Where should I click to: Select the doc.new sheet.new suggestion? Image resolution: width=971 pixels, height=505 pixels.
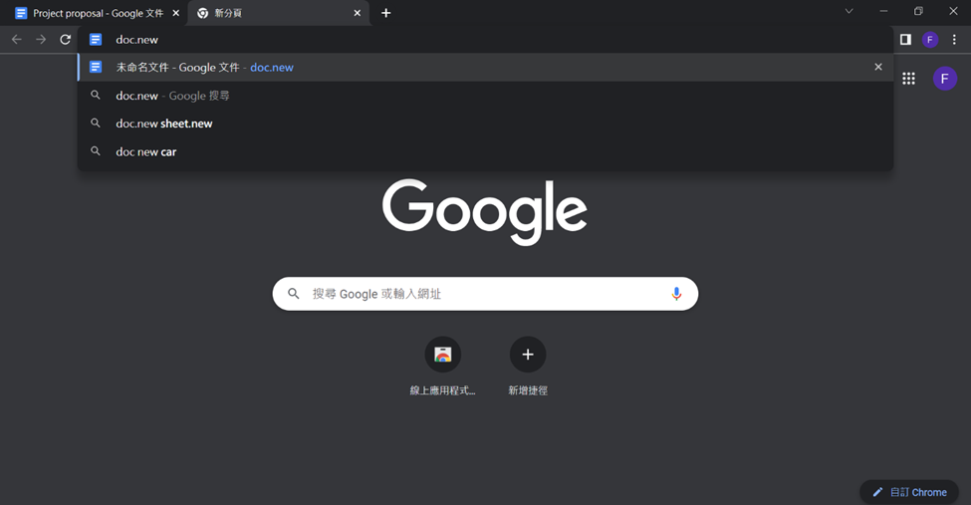(x=486, y=124)
